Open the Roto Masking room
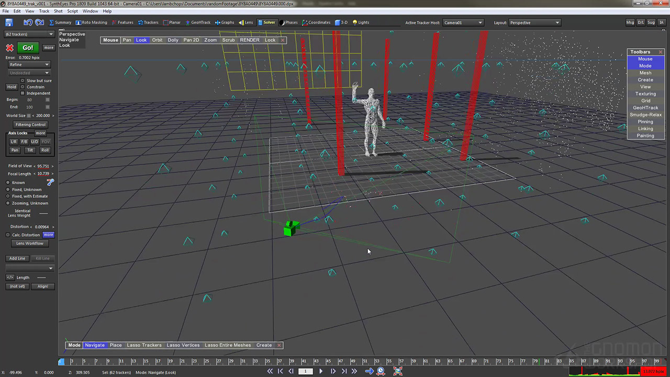The height and width of the screenshot is (377, 670). click(91, 23)
